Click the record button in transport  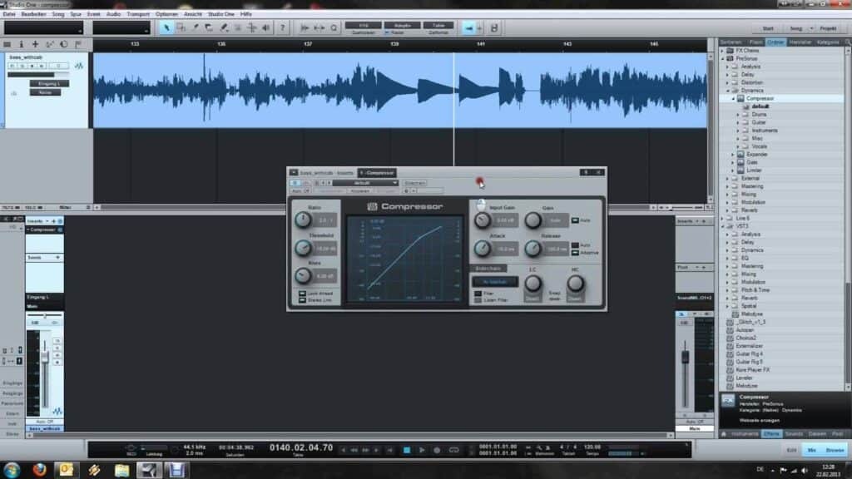[x=437, y=450]
